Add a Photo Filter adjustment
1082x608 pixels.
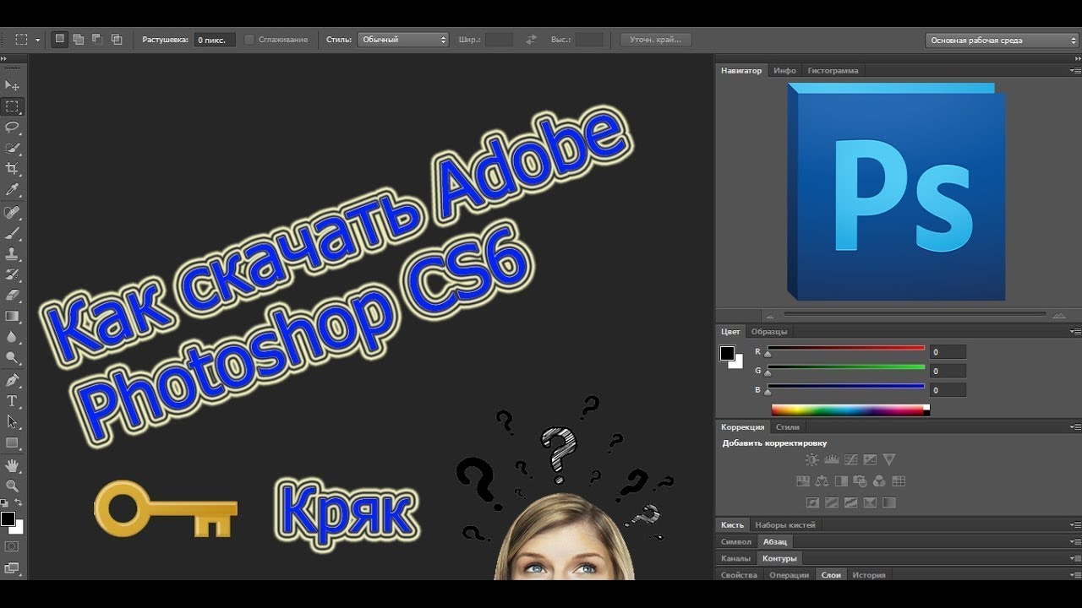click(x=861, y=481)
